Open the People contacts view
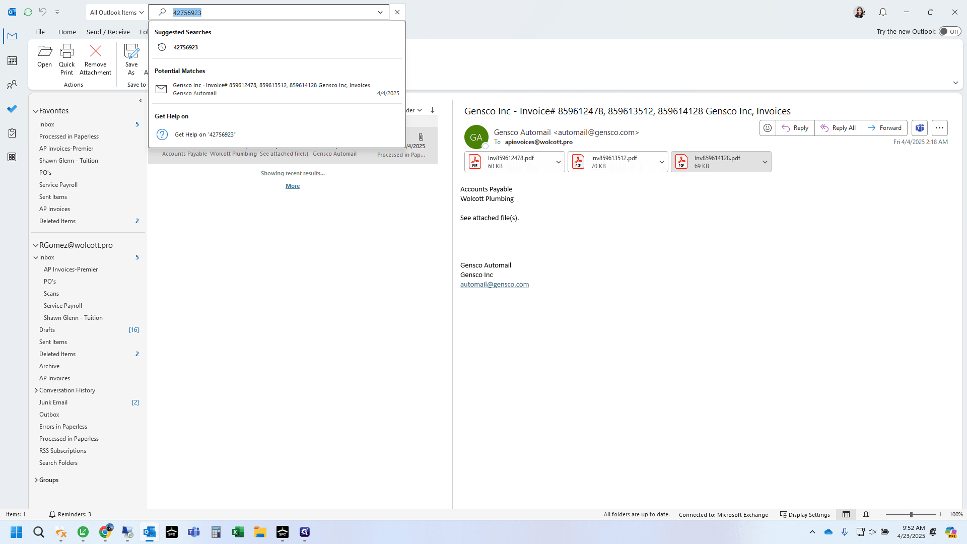967x544 pixels. pos(12,85)
